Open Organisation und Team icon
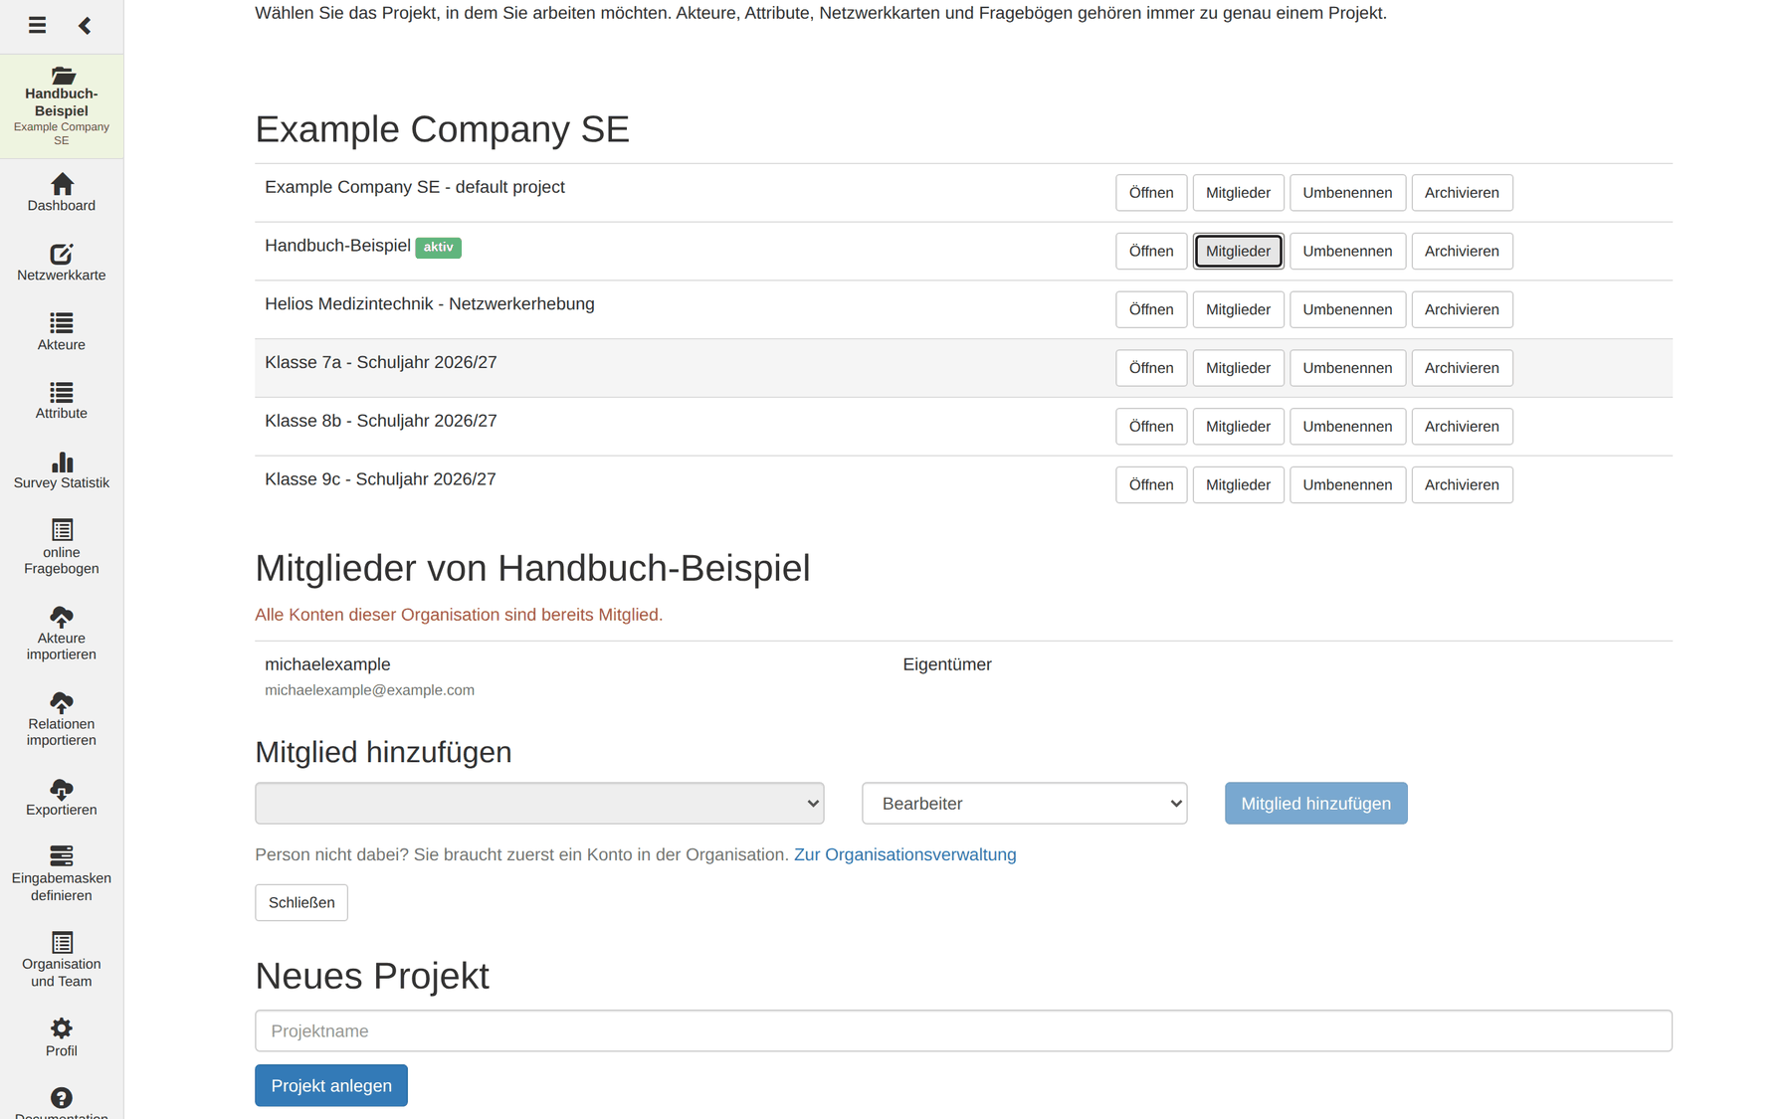 pos(62,942)
